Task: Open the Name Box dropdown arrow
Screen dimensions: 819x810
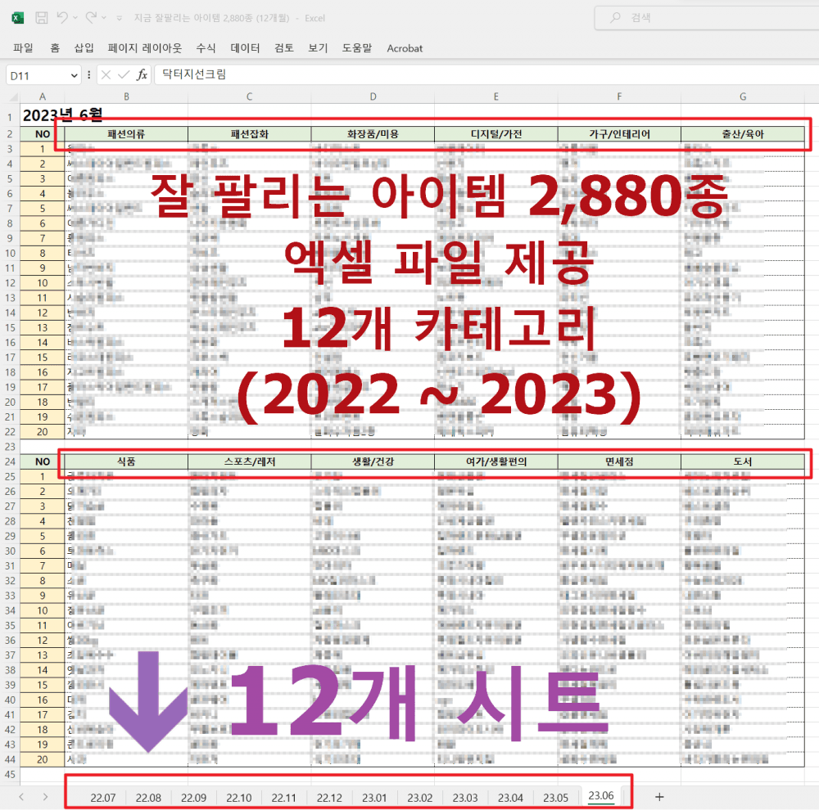Action: [75, 75]
